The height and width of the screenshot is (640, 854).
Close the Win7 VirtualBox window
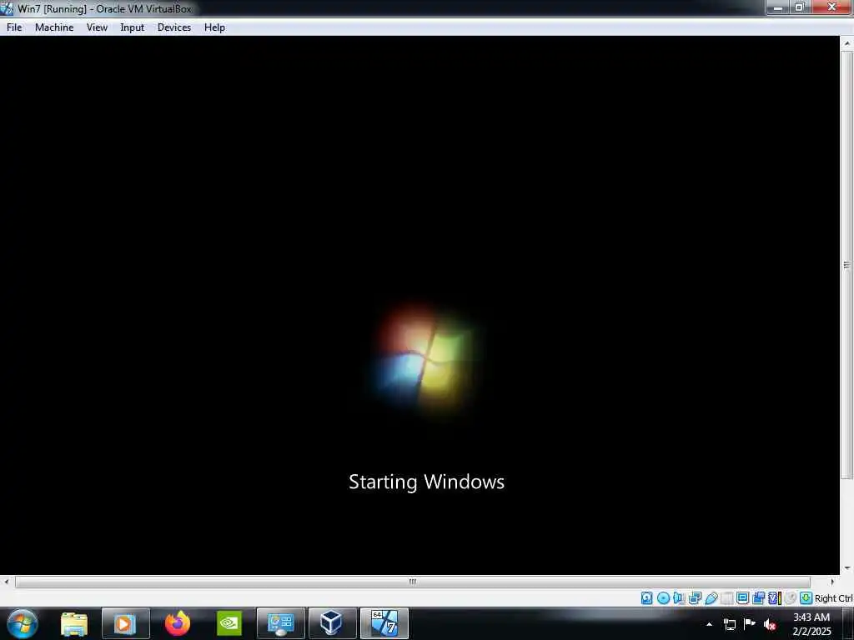(x=831, y=7)
